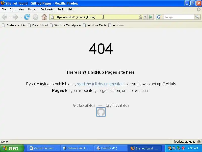Open the search engine selector dropdown
The width and height of the screenshot is (202, 152).
pos(160,17)
